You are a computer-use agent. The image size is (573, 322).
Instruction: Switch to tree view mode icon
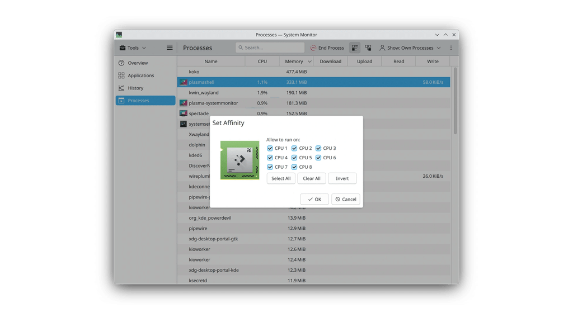[x=368, y=48]
